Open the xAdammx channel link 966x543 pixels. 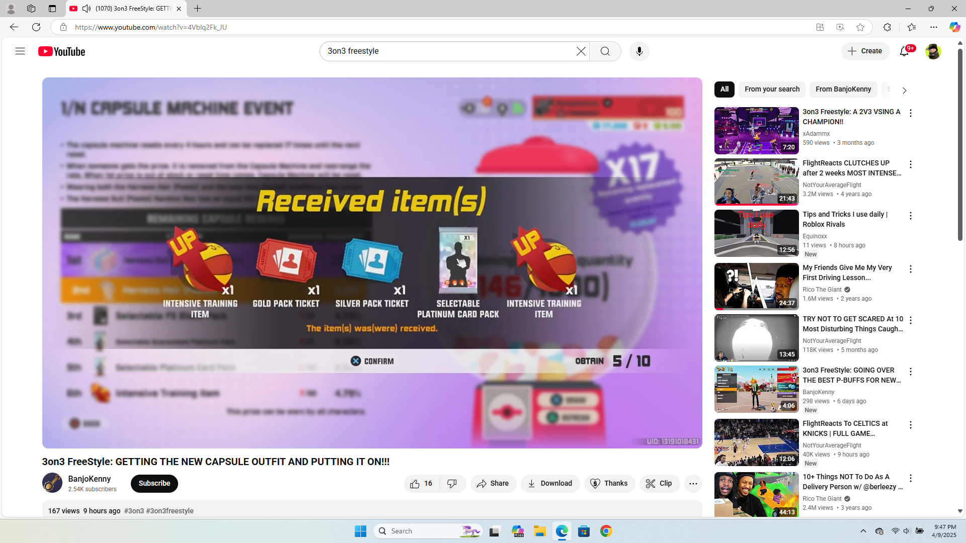(816, 134)
